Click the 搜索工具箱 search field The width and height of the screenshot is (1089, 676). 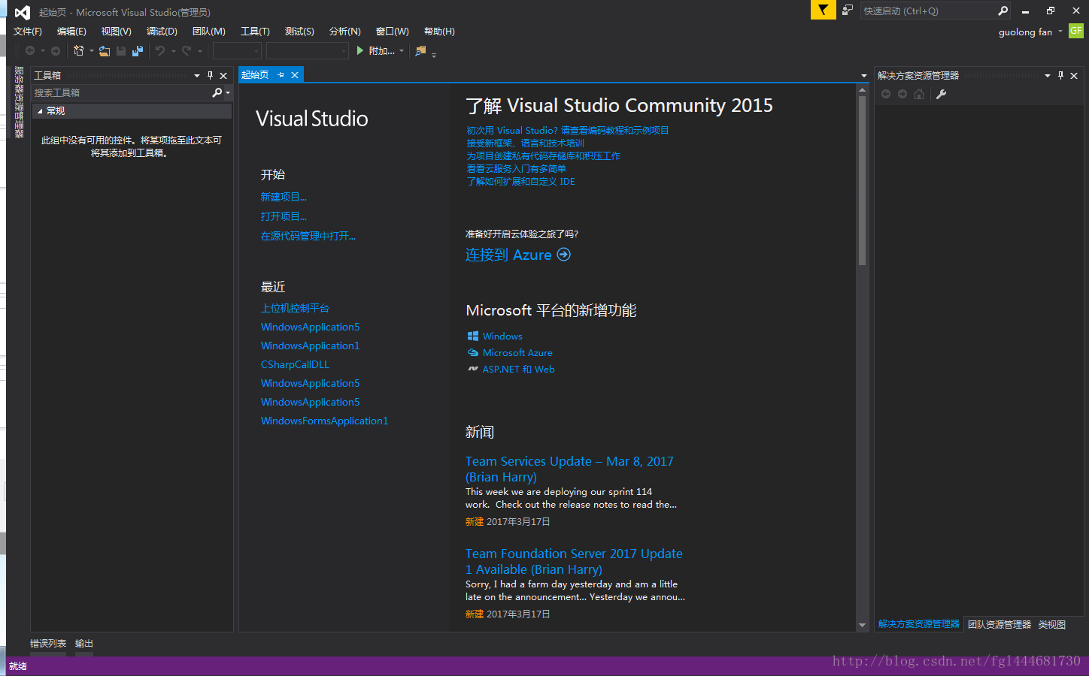(120, 92)
